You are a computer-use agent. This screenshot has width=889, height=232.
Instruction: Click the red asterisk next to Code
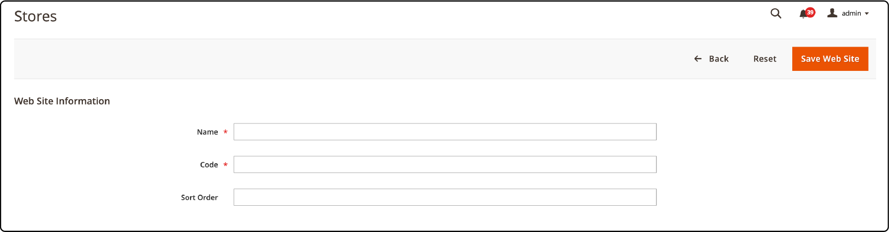click(x=225, y=165)
